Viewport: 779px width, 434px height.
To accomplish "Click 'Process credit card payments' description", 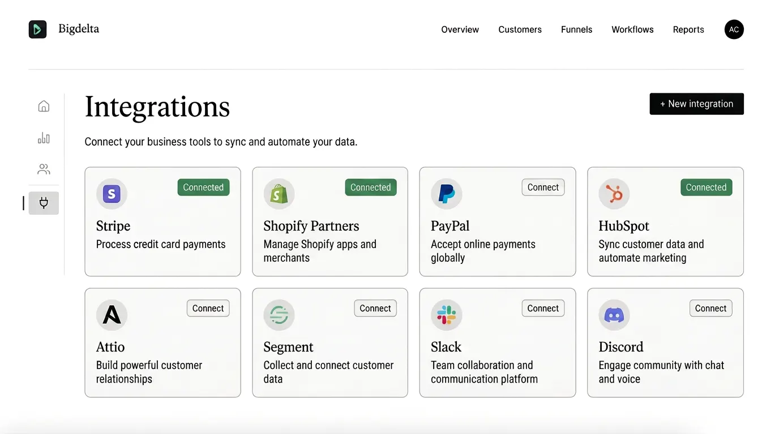I will point(161,245).
